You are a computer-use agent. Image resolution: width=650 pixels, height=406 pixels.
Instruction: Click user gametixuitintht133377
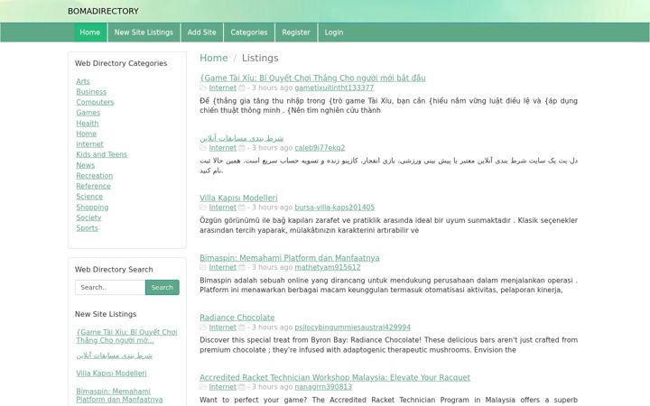[334, 88]
